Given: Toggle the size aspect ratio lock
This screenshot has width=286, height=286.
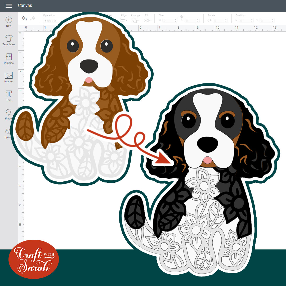Looking at the screenshot, I should pos(181,17).
